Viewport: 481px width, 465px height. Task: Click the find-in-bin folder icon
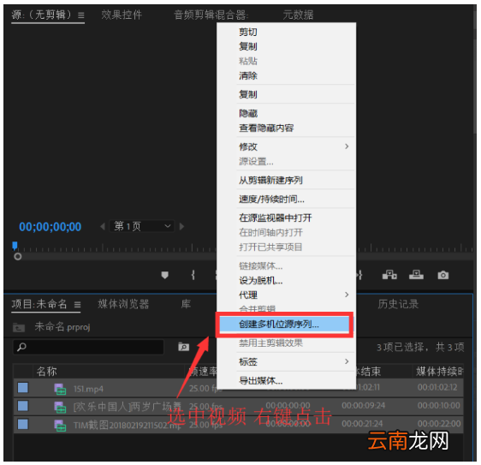tap(183, 347)
